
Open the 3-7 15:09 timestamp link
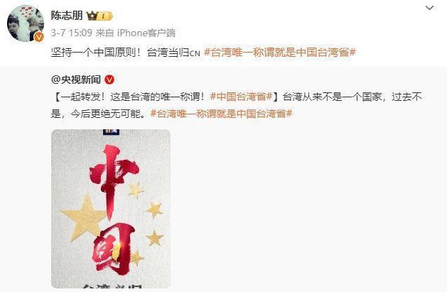pyautogui.click(x=72, y=33)
